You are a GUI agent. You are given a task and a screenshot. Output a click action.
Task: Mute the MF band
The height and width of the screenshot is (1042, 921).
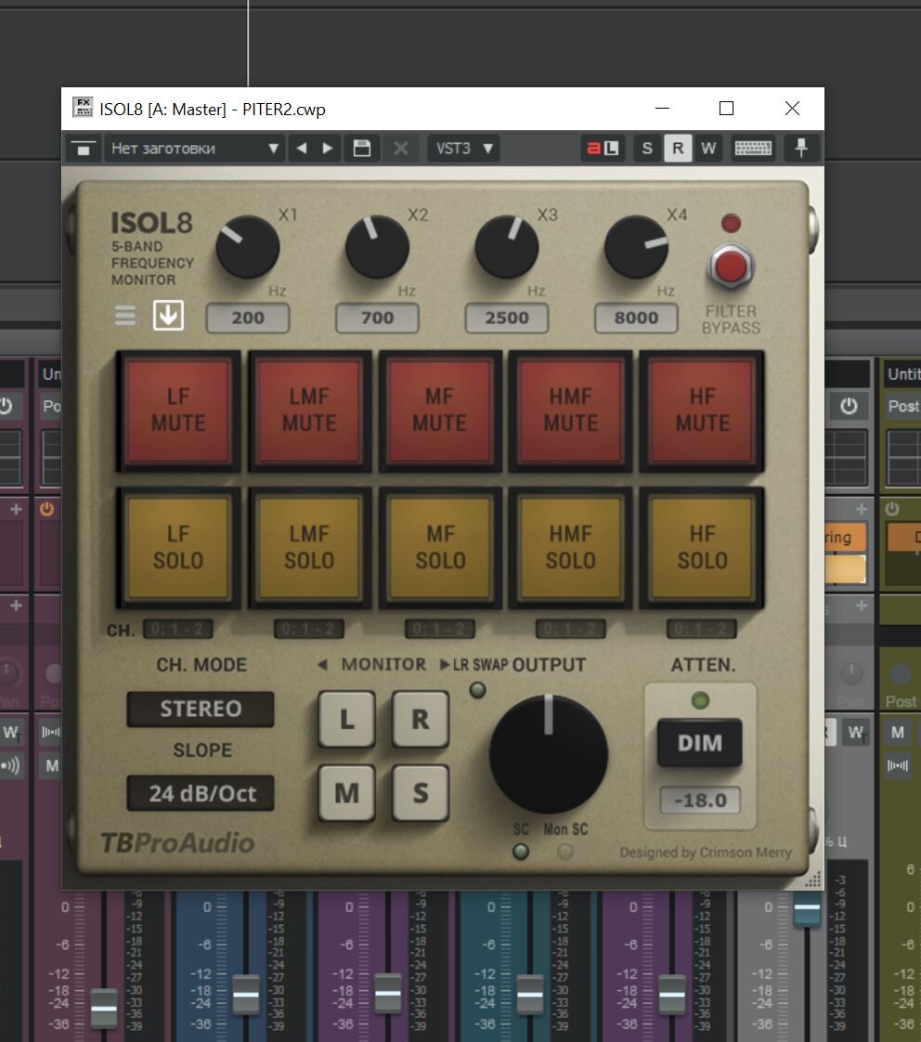[x=439, y=410]
